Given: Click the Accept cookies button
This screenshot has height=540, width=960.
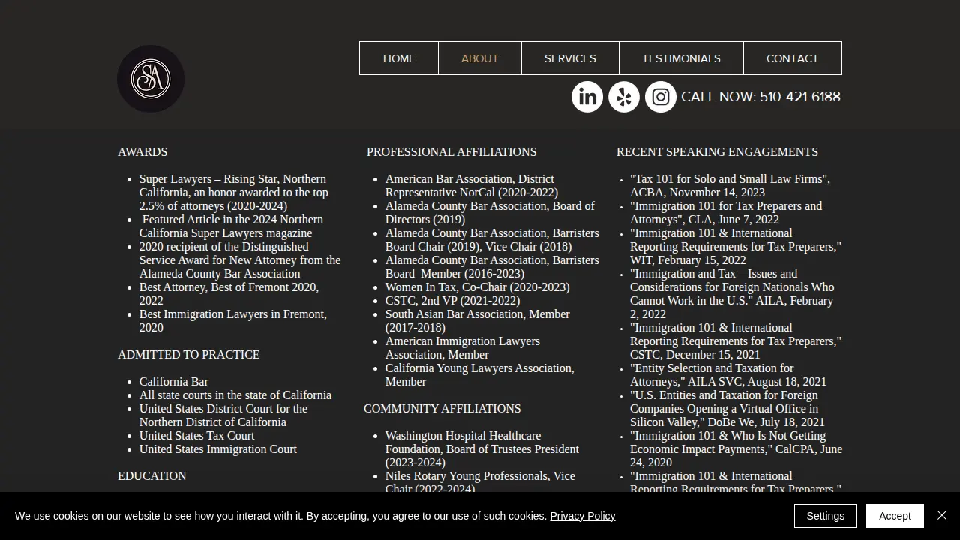Looking at the screenshot, I should [x=895, y=516].
